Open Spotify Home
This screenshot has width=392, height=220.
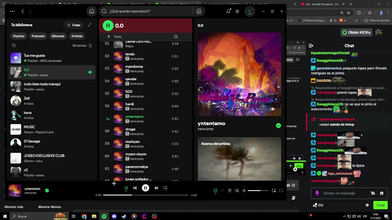pos(92,11)
